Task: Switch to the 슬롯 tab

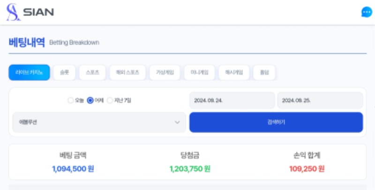Action: pyautogui.click(x=64, y=73)
